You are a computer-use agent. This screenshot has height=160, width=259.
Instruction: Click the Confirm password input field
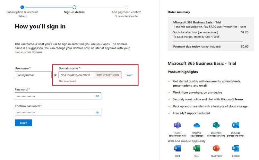pyautogui.click(x=55, y=113)
